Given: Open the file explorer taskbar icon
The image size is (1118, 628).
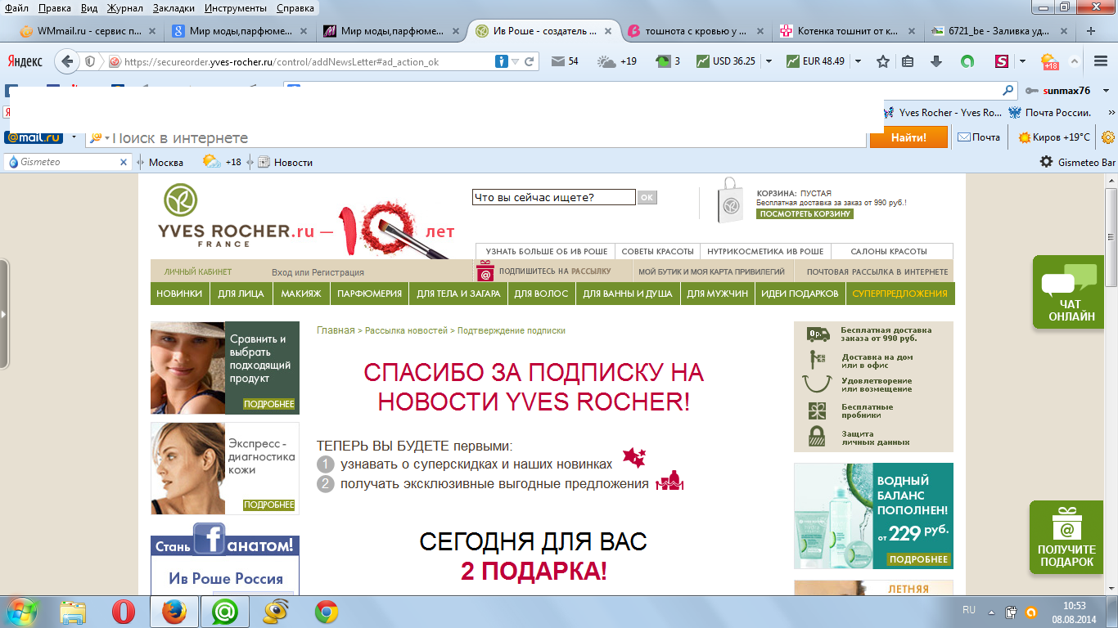Looking at the screenshot, I should (x=73, y=612).
